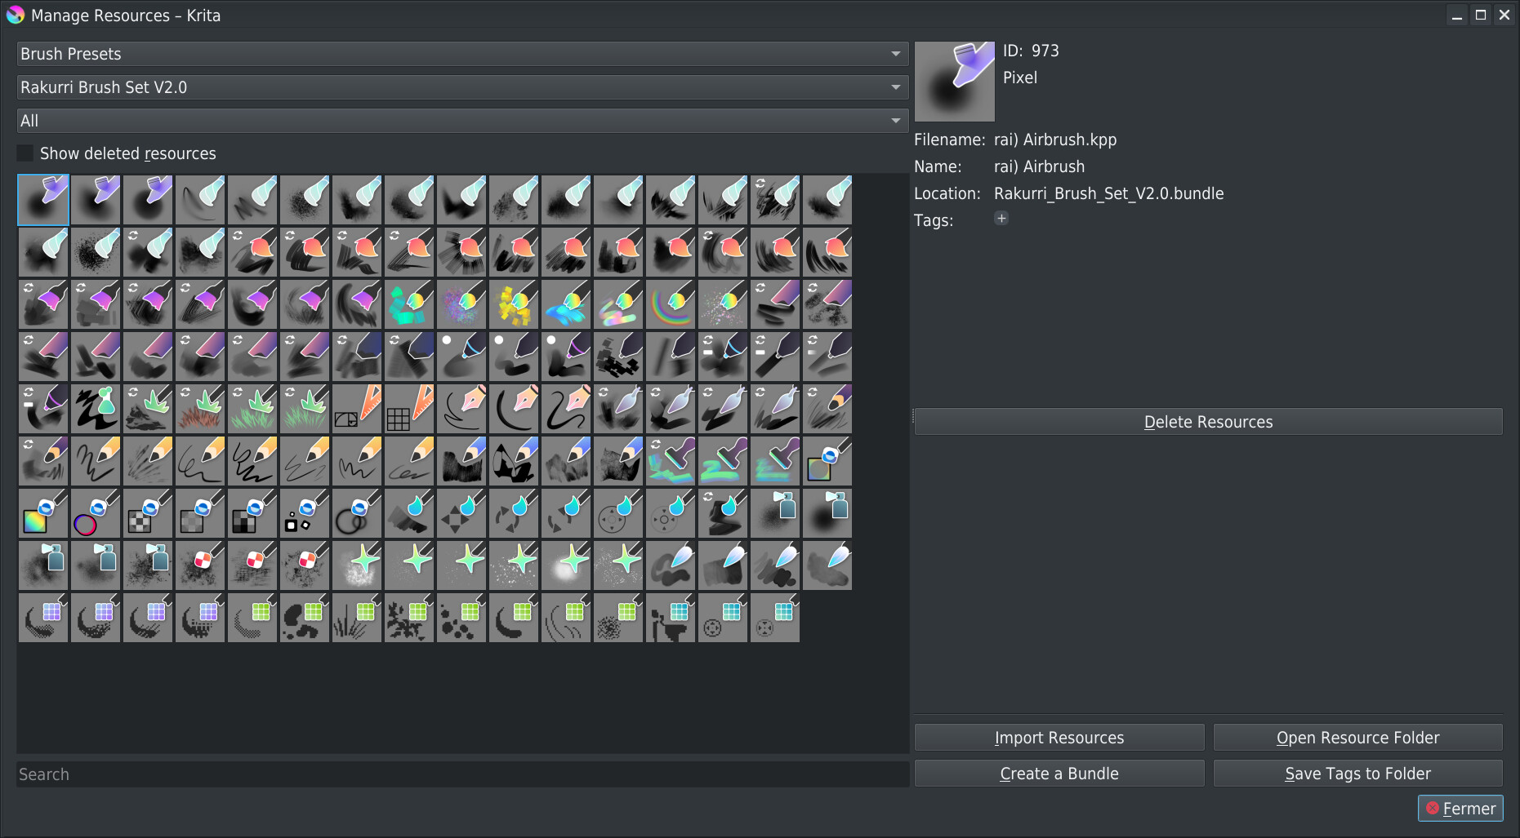The height and width of the screenshot is (838, 1520).
Task: Add a tag with the plus icon
Action: coord(1001,218)
